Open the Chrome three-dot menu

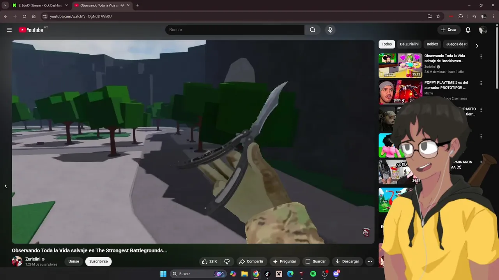(493, 16)
